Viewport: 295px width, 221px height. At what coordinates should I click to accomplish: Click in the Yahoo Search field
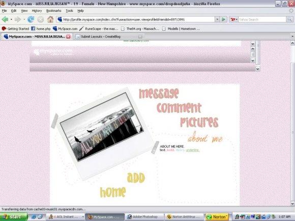[262, 19]
